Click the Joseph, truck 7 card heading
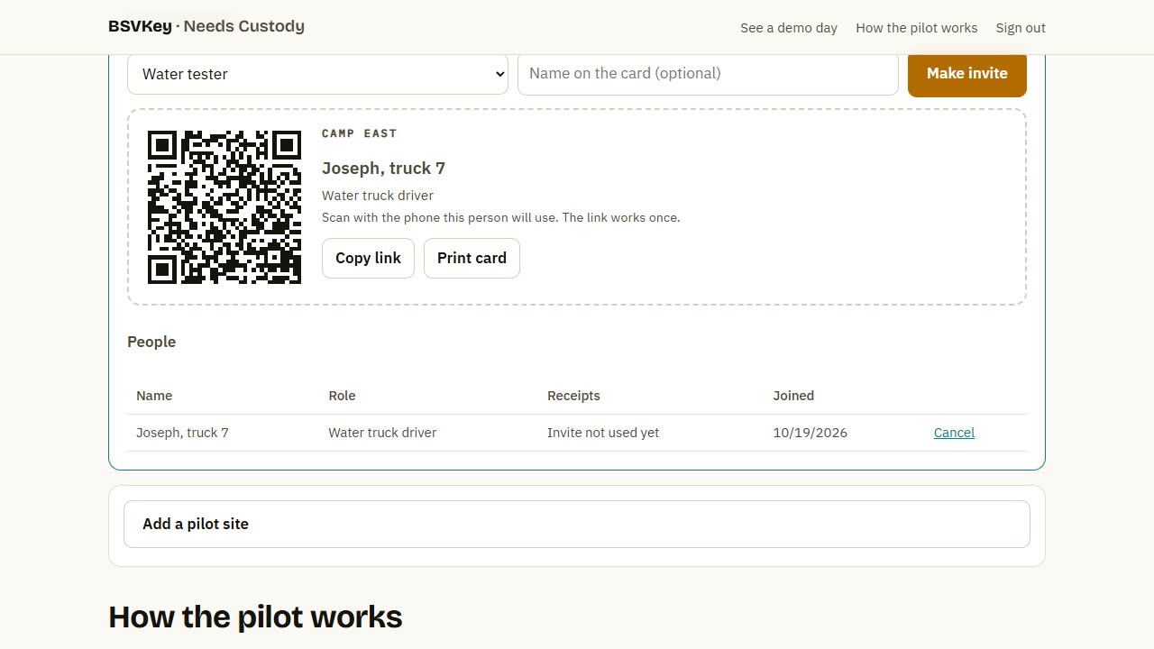1154x649 pixels. pyautogui.click(x=383, y=169)
